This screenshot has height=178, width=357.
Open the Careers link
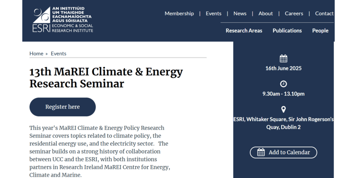point(294,13)
